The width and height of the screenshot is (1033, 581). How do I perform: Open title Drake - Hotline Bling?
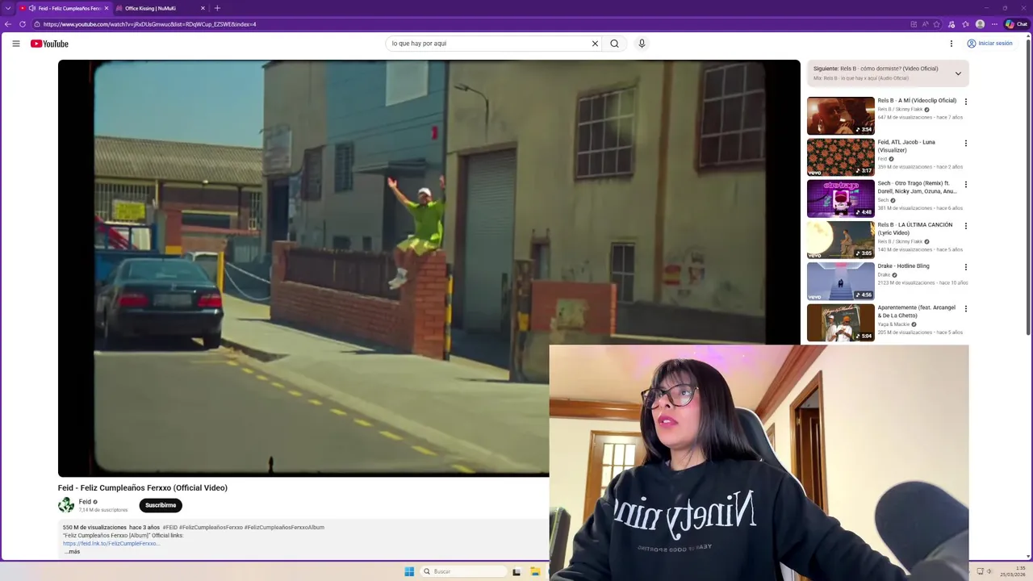tap(903, 266)
